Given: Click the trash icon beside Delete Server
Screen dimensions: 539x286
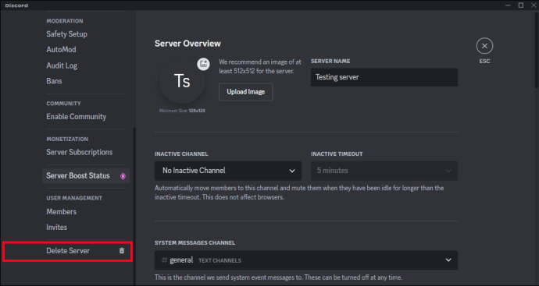Looking at the screenshot, I should pyautogui.click(x=122, y=251).
